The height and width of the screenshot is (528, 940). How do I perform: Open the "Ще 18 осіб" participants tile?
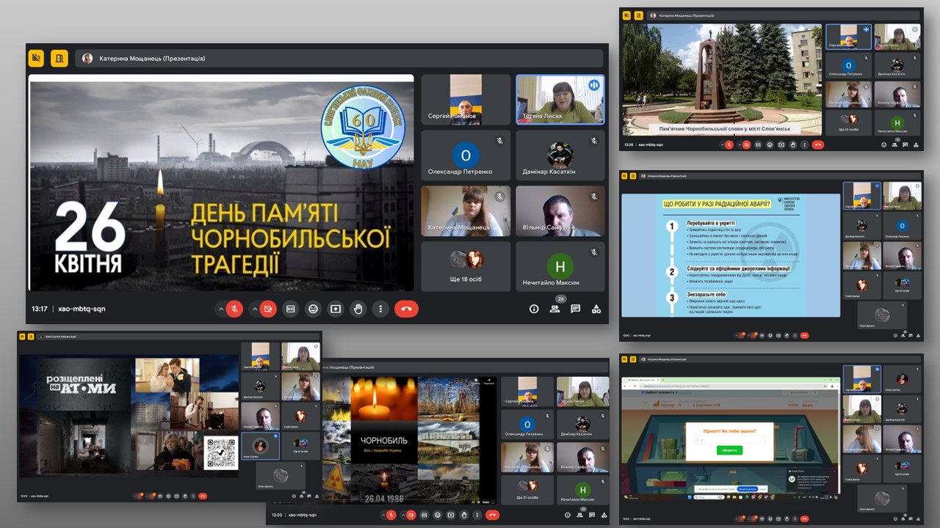[x=466, y=266]
